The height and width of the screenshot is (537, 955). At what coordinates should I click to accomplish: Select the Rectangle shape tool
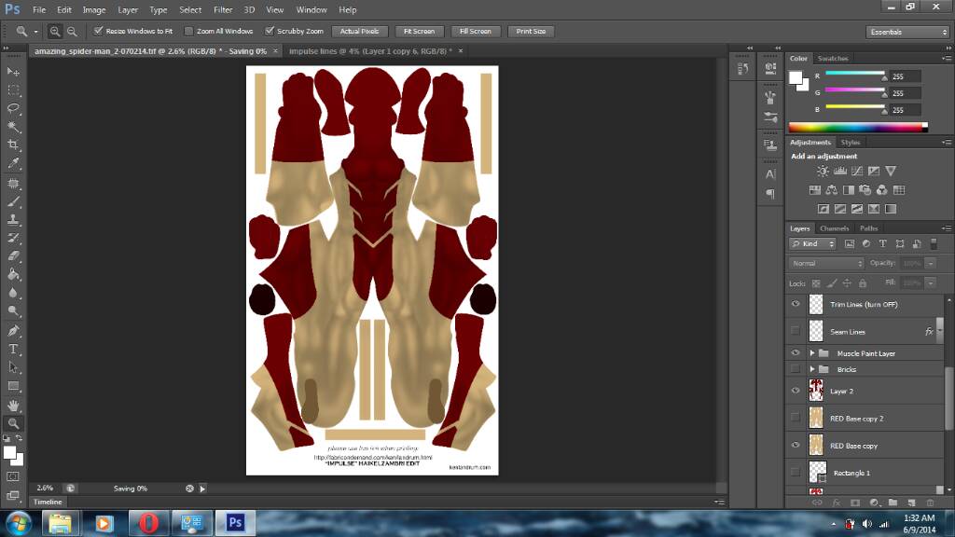point(13,386)
